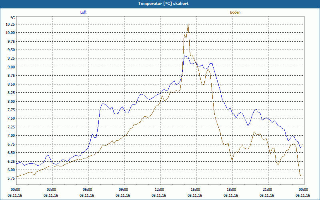The width and height of the screenshot is (320, 200).
Task: Click the 6,75 y-axis value
Action: [12, 144]
